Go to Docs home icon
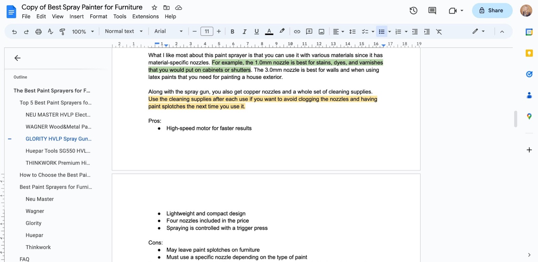The width and height of the screenshot is (538, 262). point(11,12)
